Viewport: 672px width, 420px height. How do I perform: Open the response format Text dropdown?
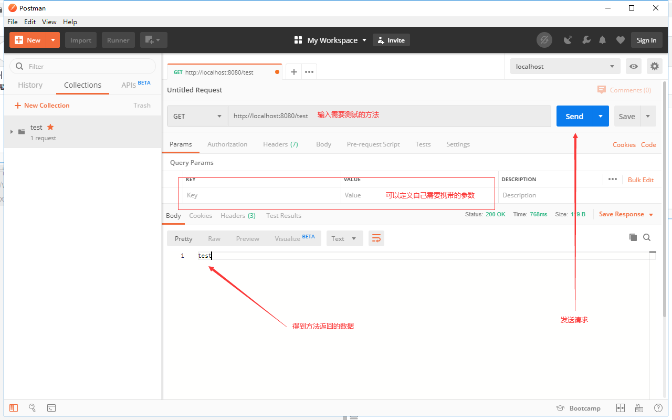point(344,238)
